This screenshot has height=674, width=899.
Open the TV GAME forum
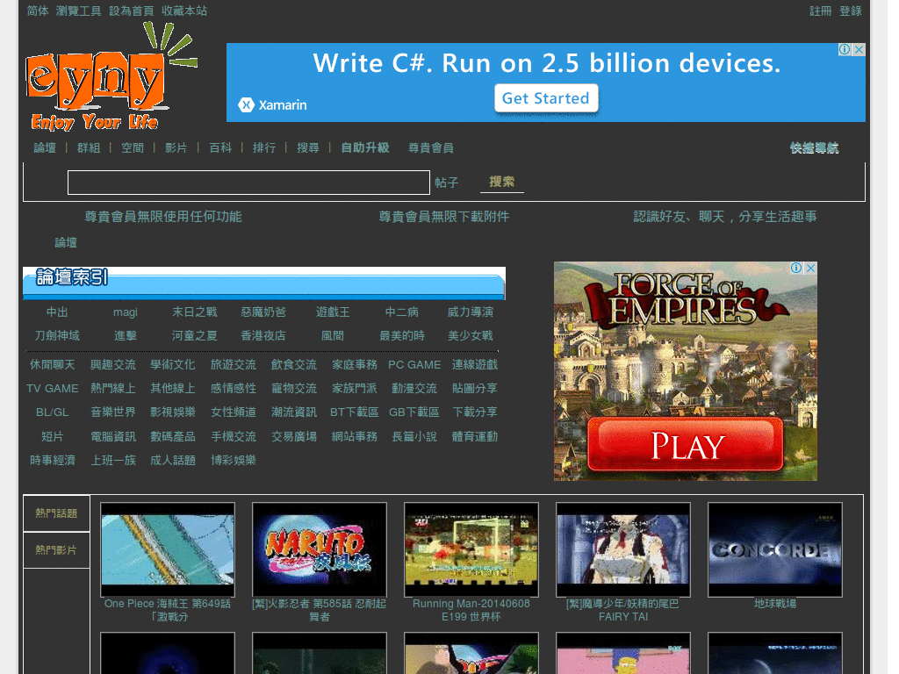52,389
